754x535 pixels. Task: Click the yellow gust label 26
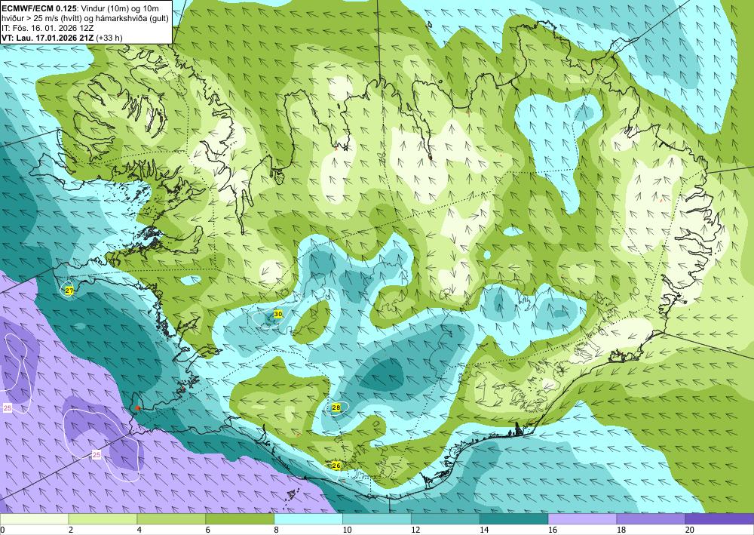click(336, 466)
